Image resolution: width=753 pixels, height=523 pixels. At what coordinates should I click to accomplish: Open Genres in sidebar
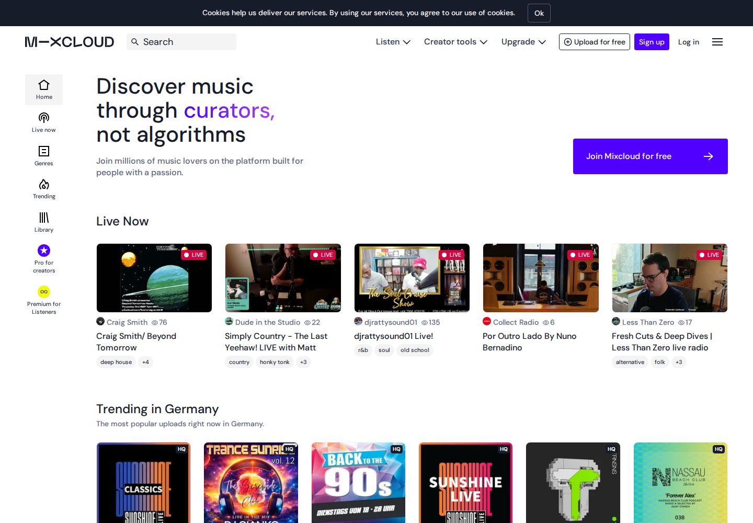click(44, 156)
